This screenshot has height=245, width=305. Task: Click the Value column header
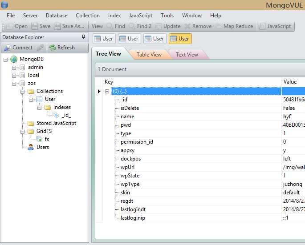[x=293, y=82]
